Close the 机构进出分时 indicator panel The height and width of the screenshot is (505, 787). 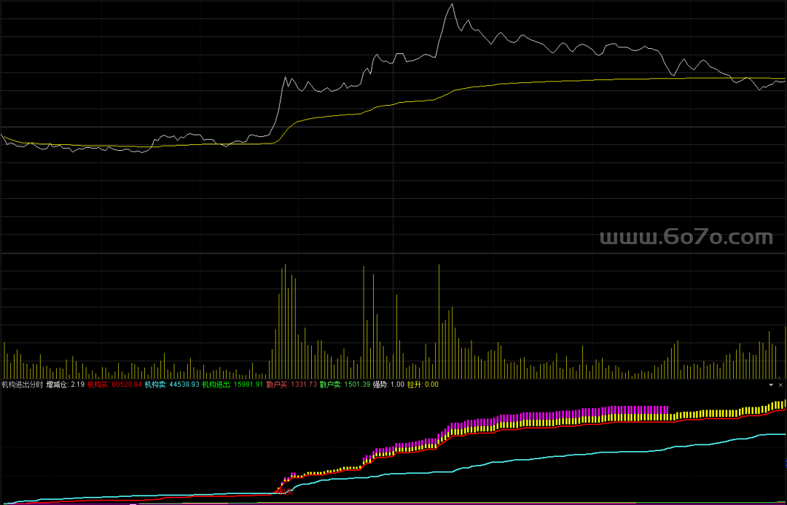coord(780,384)
